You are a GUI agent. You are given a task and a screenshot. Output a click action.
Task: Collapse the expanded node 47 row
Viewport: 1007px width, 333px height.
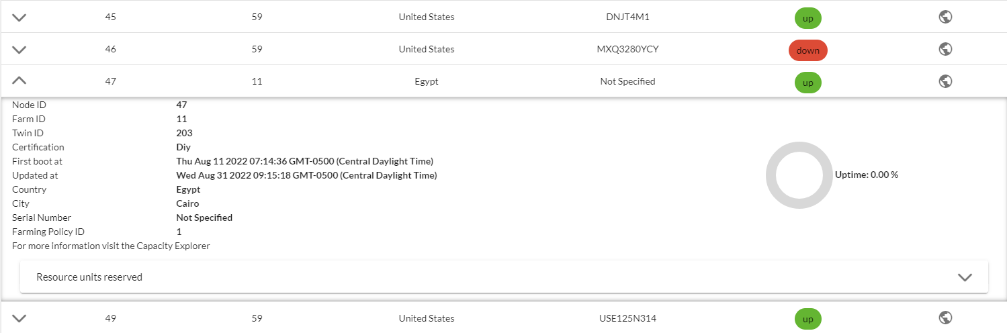click(x=19, y=81)
